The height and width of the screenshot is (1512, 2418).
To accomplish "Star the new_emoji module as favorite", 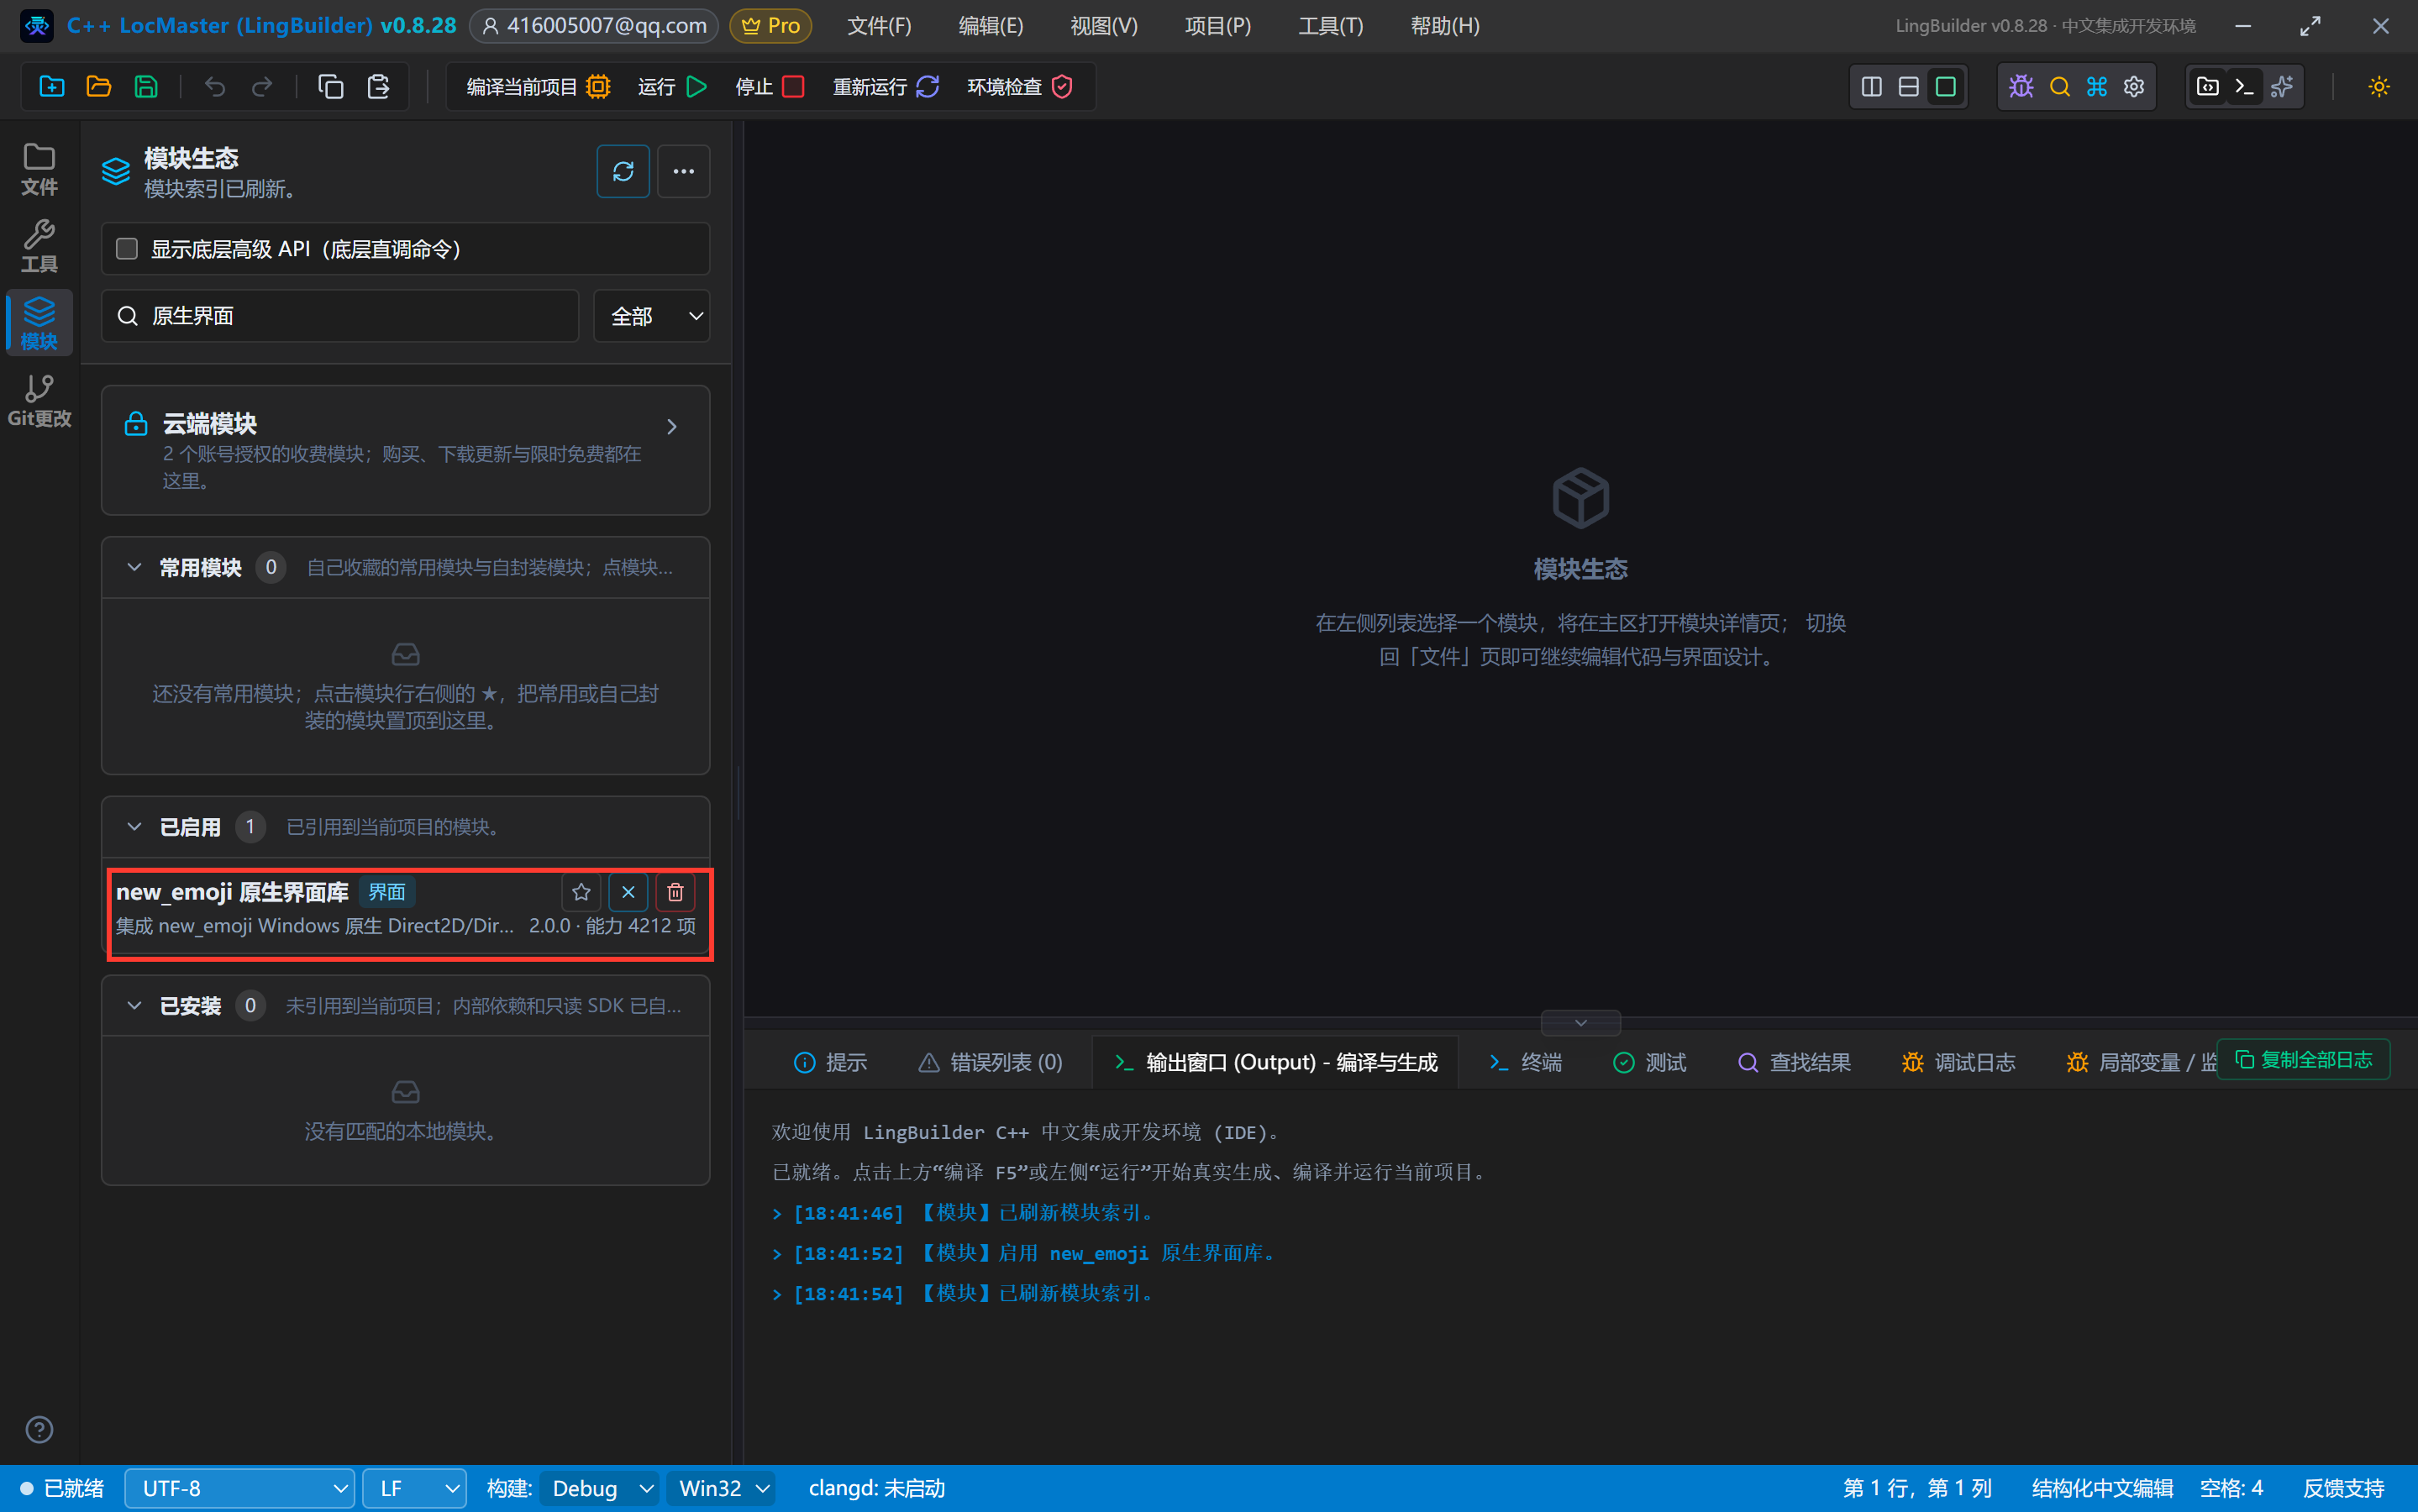I will pyautogui.click(x=581, y=892).
